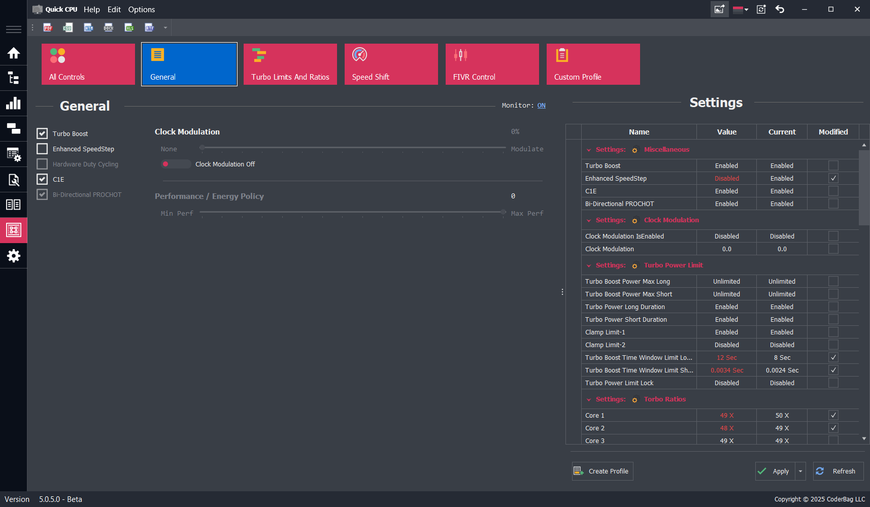Viewport: 870px width, 507px height.
Task: Open the theme color dropdown in titlebar
Action: coord(741,9)
